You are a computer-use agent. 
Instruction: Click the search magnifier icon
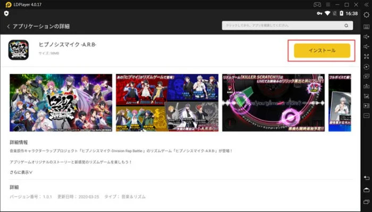tap(346, 25)
